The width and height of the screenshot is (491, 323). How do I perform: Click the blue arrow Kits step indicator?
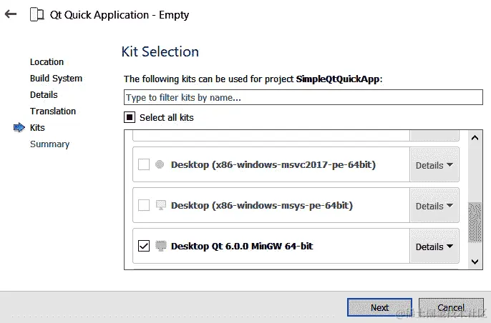(19, 127)
